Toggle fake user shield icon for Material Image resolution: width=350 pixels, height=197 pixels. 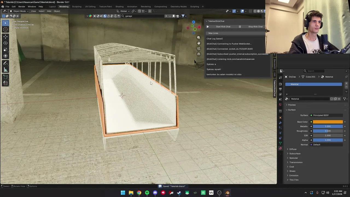pos(332,99)
